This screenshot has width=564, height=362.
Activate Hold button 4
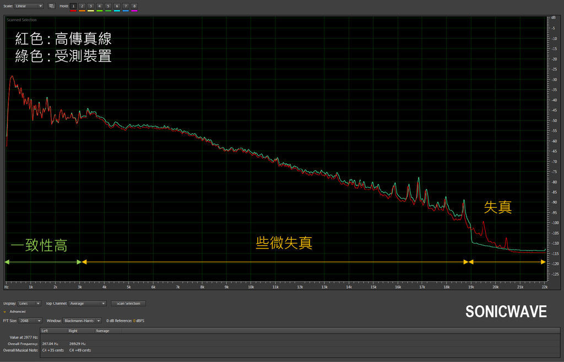coord(99,6)
